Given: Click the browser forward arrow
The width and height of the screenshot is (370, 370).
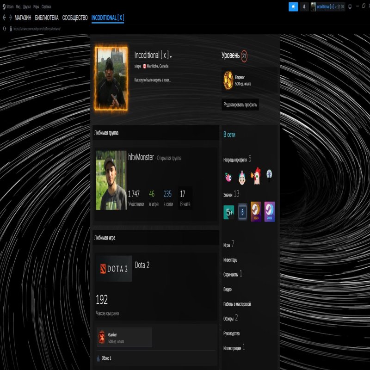Looking at the screenshot, I should click(x=10, y=18).
